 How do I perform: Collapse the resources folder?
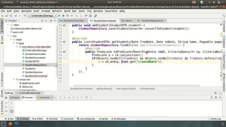pos(14,79)
